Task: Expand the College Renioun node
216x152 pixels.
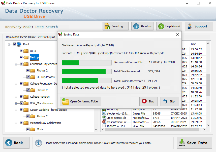Action: (16, 97)
